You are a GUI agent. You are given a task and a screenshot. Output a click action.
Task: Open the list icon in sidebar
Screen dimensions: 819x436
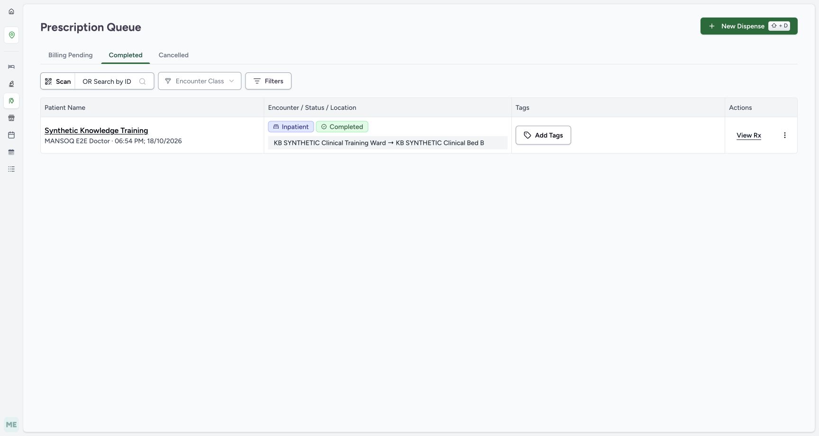pos(11,169)
